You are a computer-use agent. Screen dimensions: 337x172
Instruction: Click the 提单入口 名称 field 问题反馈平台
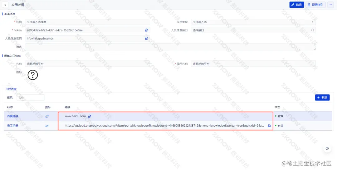click(x=87, y=64)
